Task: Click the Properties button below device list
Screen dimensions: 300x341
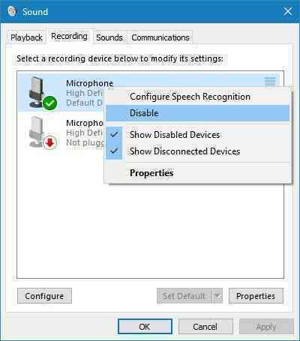Action: coord(256,296)
